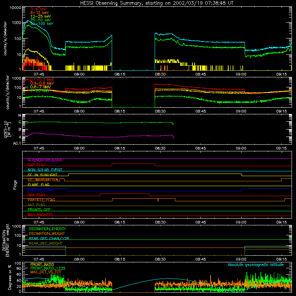The image size is (296, 296).
Task: Click the SAA_FLAG label
Action: [x=36, y=195]
